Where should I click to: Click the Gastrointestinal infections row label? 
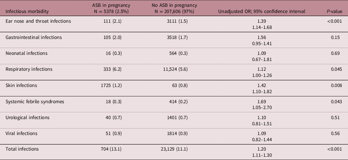(x=34, y=37)
